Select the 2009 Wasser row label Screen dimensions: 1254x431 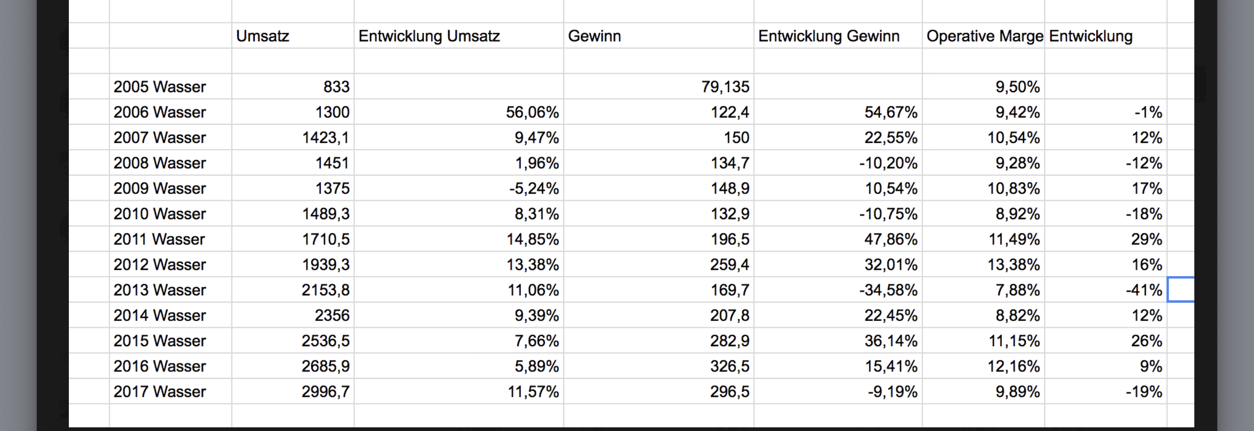point(160,188)
